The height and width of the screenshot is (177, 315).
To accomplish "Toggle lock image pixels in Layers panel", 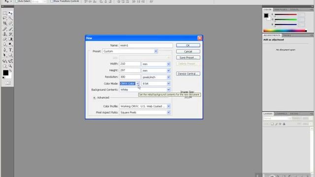I will click(276, 124).
